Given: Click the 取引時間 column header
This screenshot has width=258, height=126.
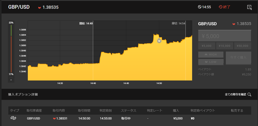Looking at the screenshot, I should tap(84, 111).
